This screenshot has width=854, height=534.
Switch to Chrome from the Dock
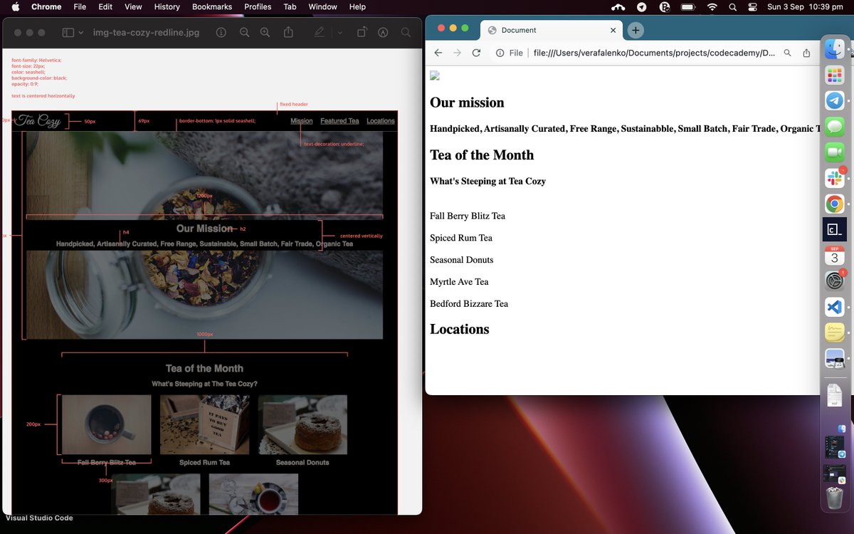click(x=835, y=204)
